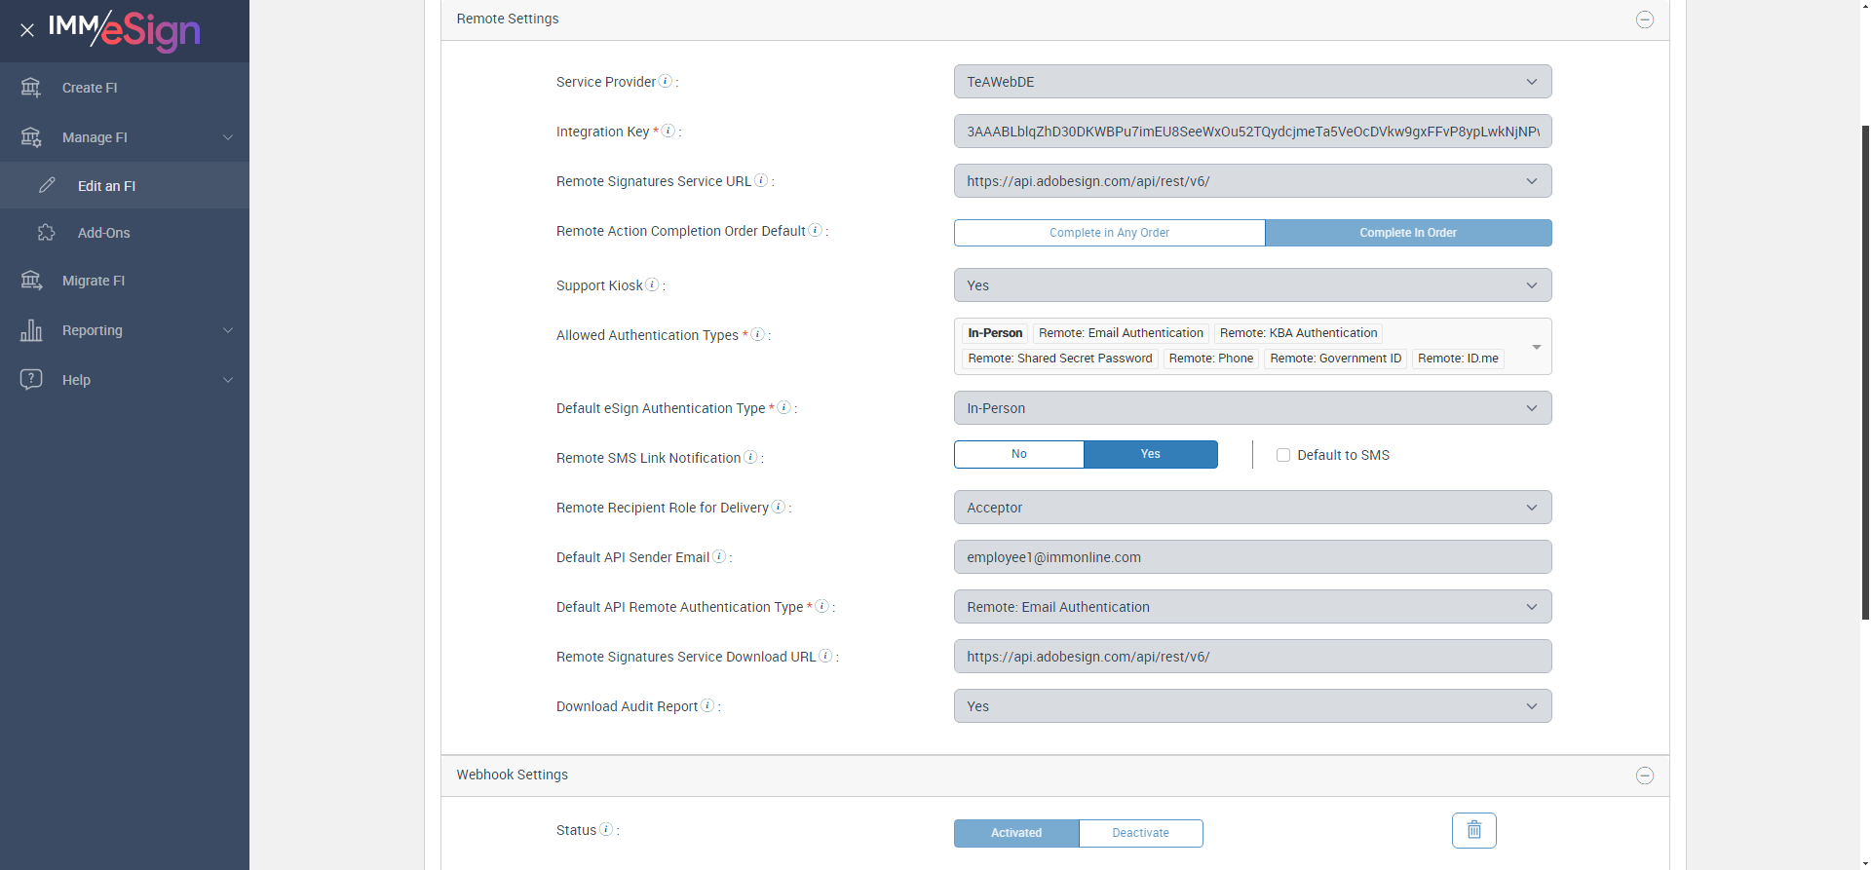Click the Support Kiosk info icon

pos(652,285)
